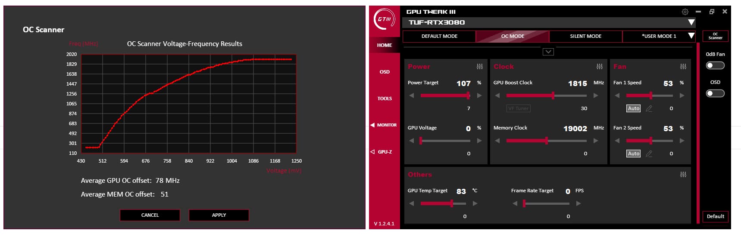Click version label V 1.2.4.1
The image size is (741, 237).
(x=384, y=224)
